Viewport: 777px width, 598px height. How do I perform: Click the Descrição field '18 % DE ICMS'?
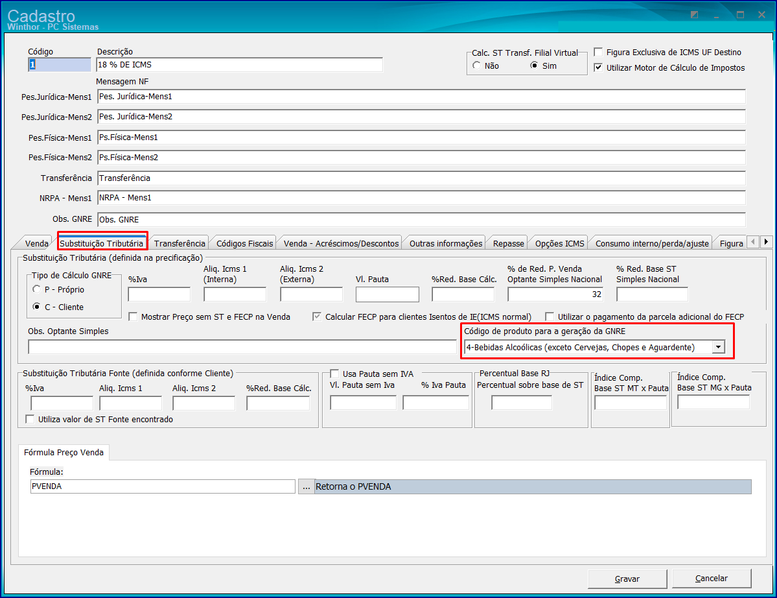[x=239, y=64]
